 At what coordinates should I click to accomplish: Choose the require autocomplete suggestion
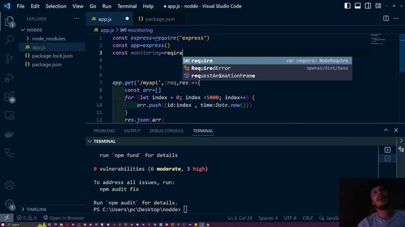(267, 61)
